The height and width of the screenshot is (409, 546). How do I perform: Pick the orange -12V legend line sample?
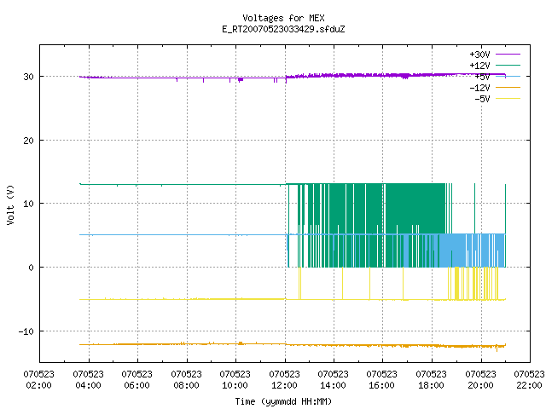pyautogui.click(x=508, y=87)
